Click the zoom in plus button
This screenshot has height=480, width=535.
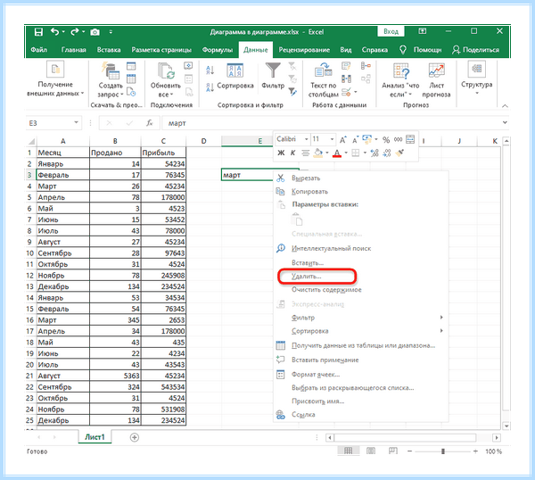[475, 451]
